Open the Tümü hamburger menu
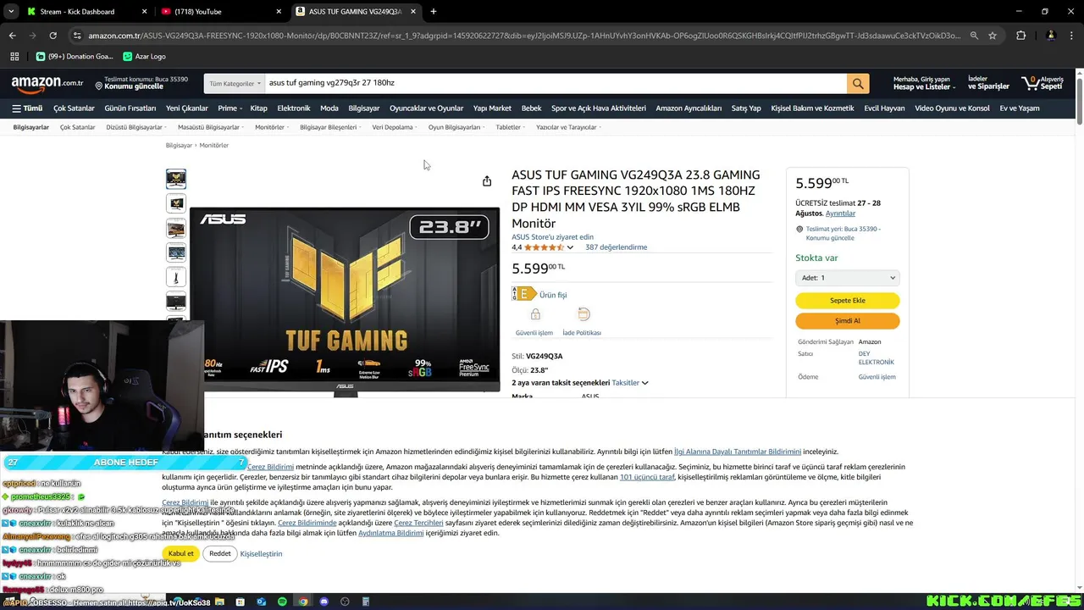The image size is (1084, 610). [x=27, y=108]
